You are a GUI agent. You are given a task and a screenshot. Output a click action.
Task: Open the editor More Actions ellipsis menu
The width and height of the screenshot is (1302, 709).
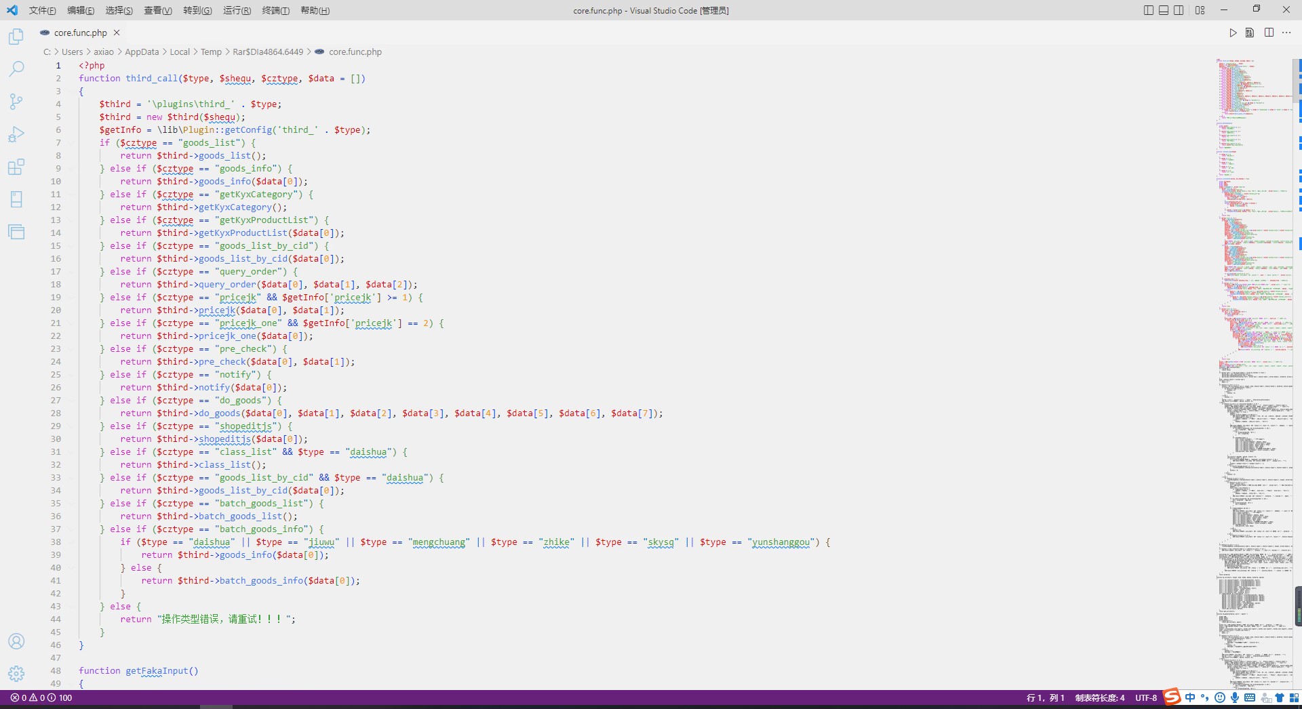pyautogui.click(x=1286, y=33)
